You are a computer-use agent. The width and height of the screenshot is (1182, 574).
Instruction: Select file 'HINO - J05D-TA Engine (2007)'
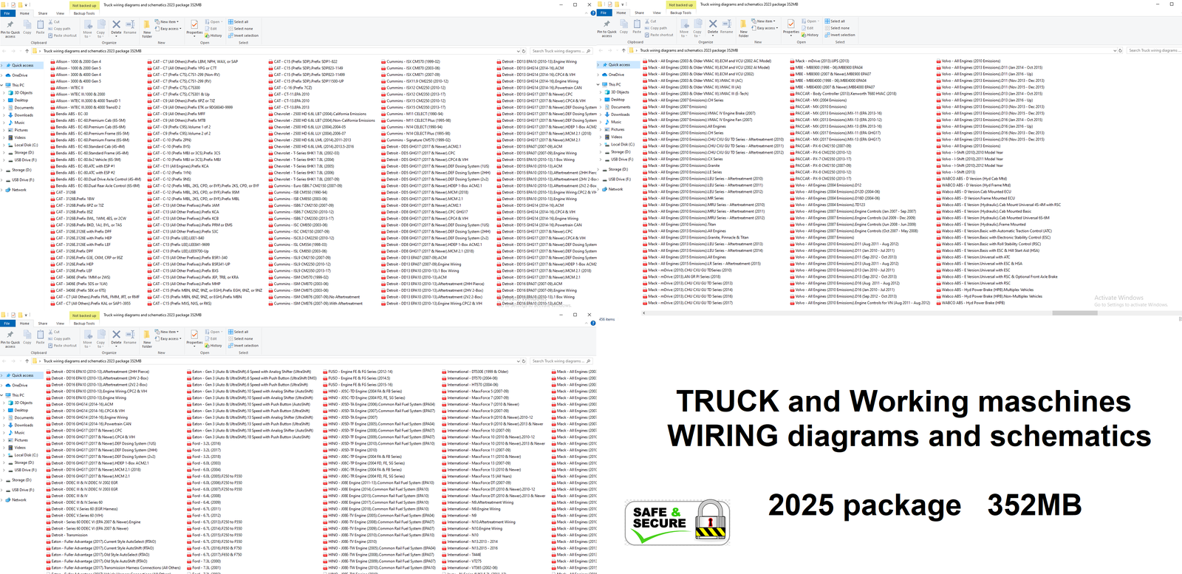click(350, 417)
